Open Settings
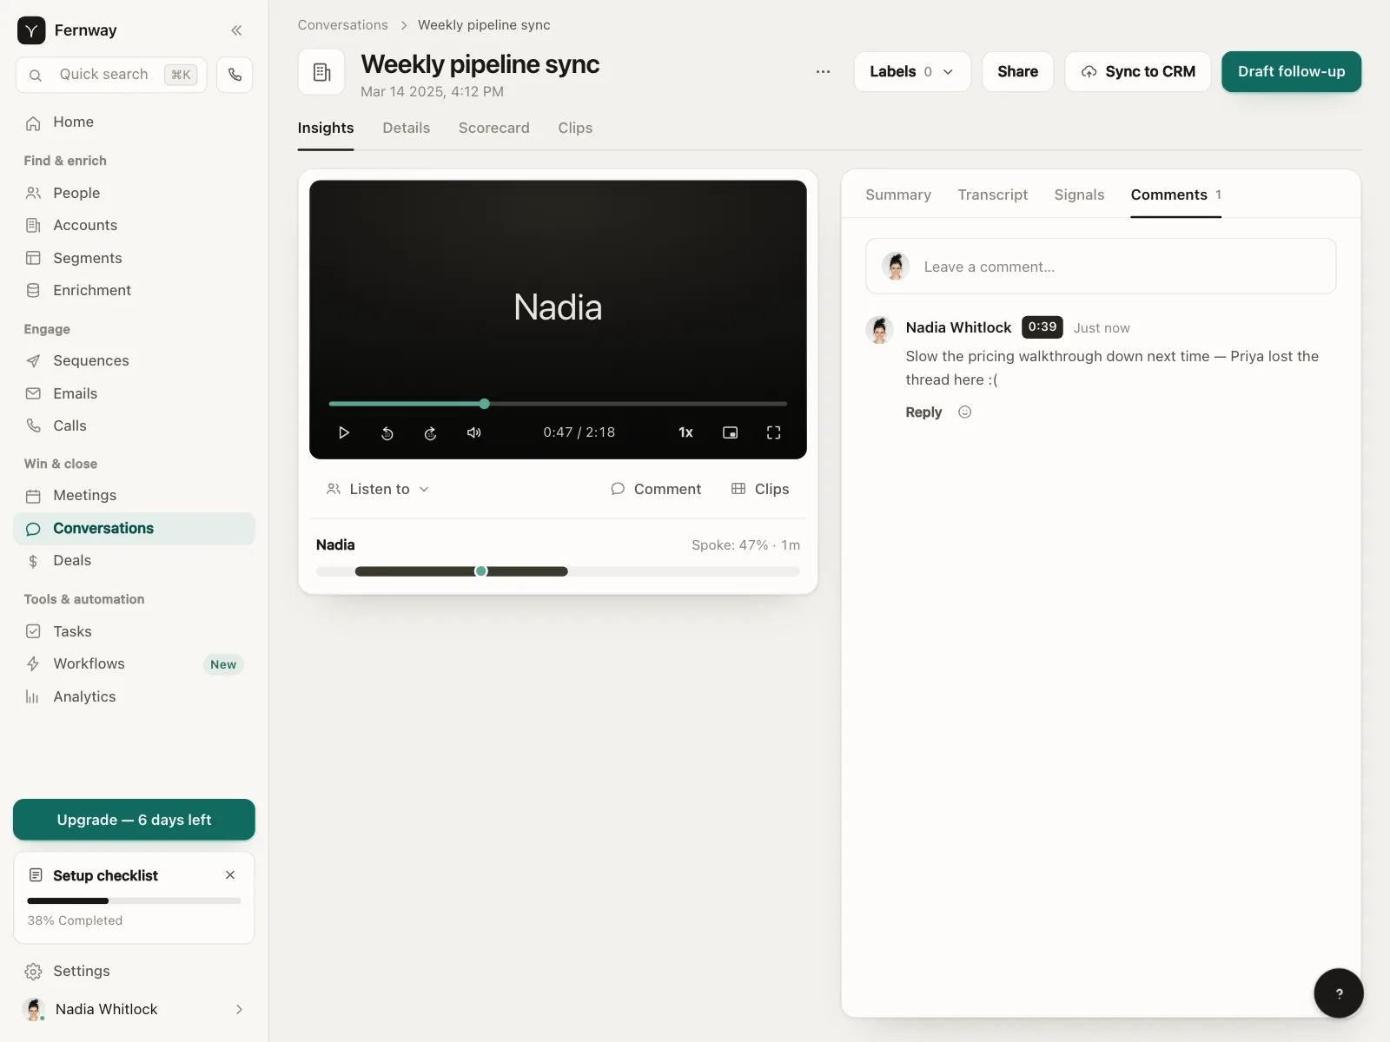 click(134, 971)
